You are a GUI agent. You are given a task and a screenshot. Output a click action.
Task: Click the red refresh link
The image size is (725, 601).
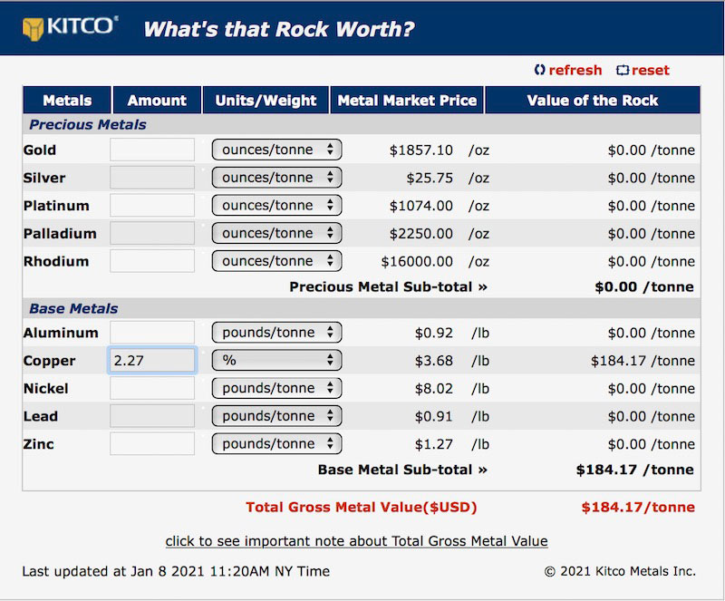575,70
